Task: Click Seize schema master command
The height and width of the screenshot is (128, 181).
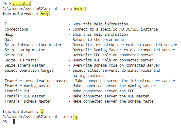Action: tap(25, 65)
